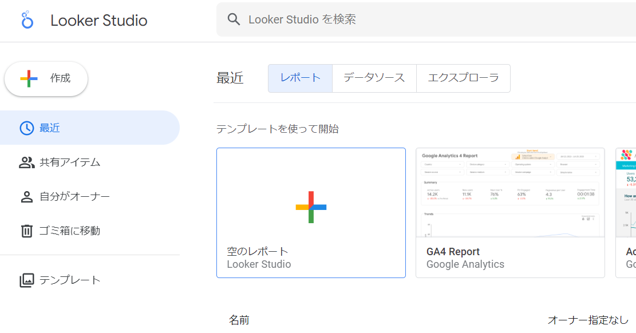
Task: Click the trash can icon in sidebar
Action: tap(27, 231)
